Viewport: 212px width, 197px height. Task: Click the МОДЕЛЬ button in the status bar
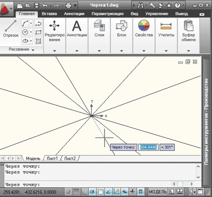tap(157, 192)
